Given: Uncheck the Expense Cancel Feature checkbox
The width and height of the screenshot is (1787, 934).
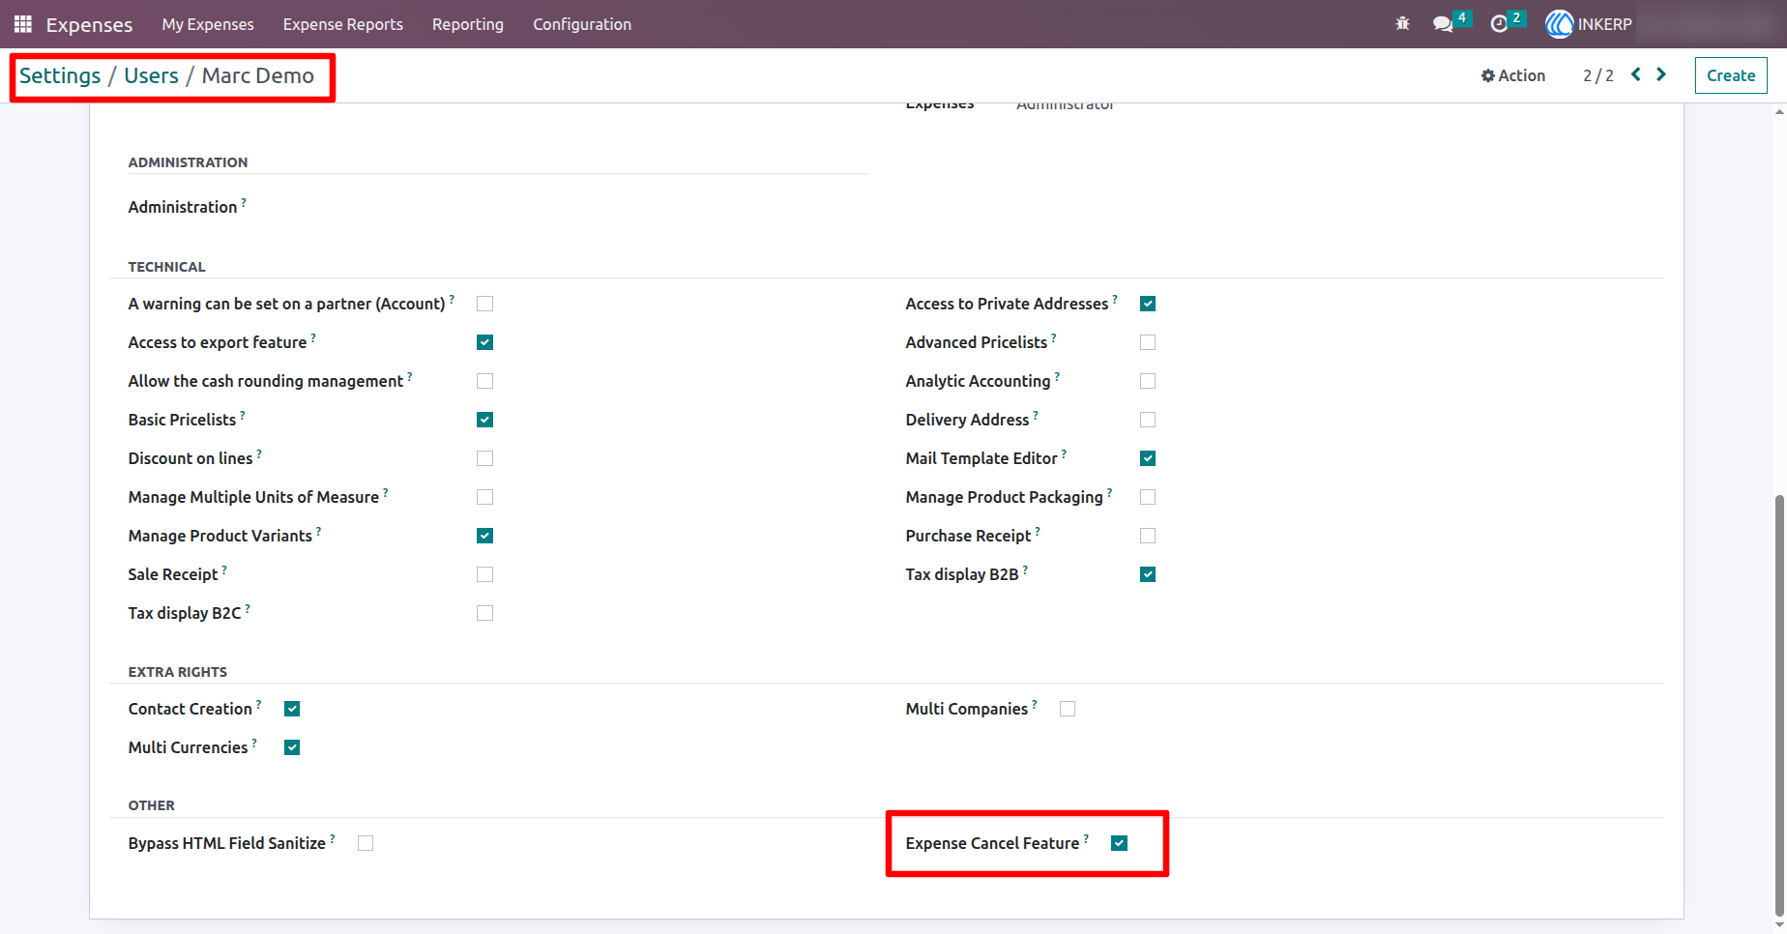Looking at the screenshot, I should pos(1120,843).
